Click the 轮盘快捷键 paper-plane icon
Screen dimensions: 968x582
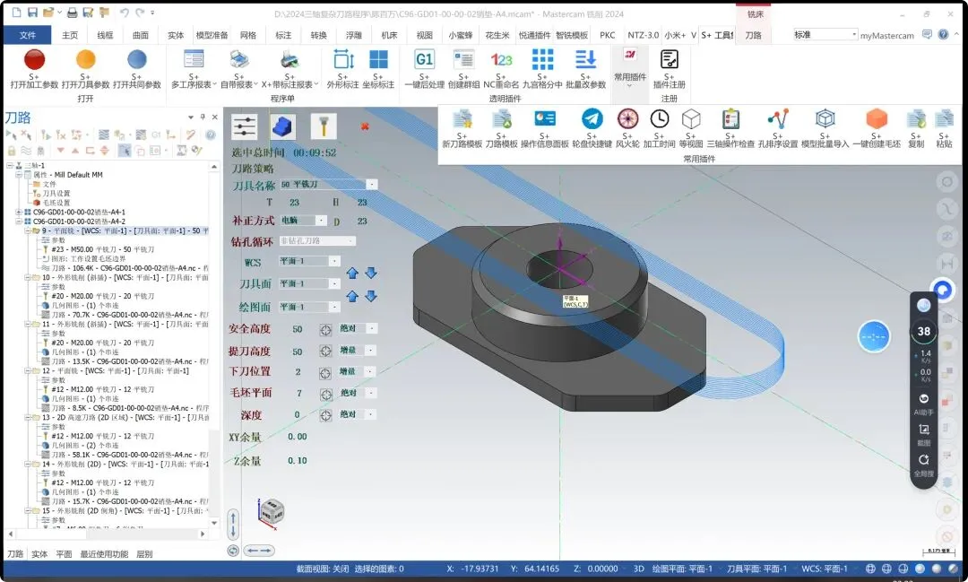pyautogui.click(x=592, y=118)
